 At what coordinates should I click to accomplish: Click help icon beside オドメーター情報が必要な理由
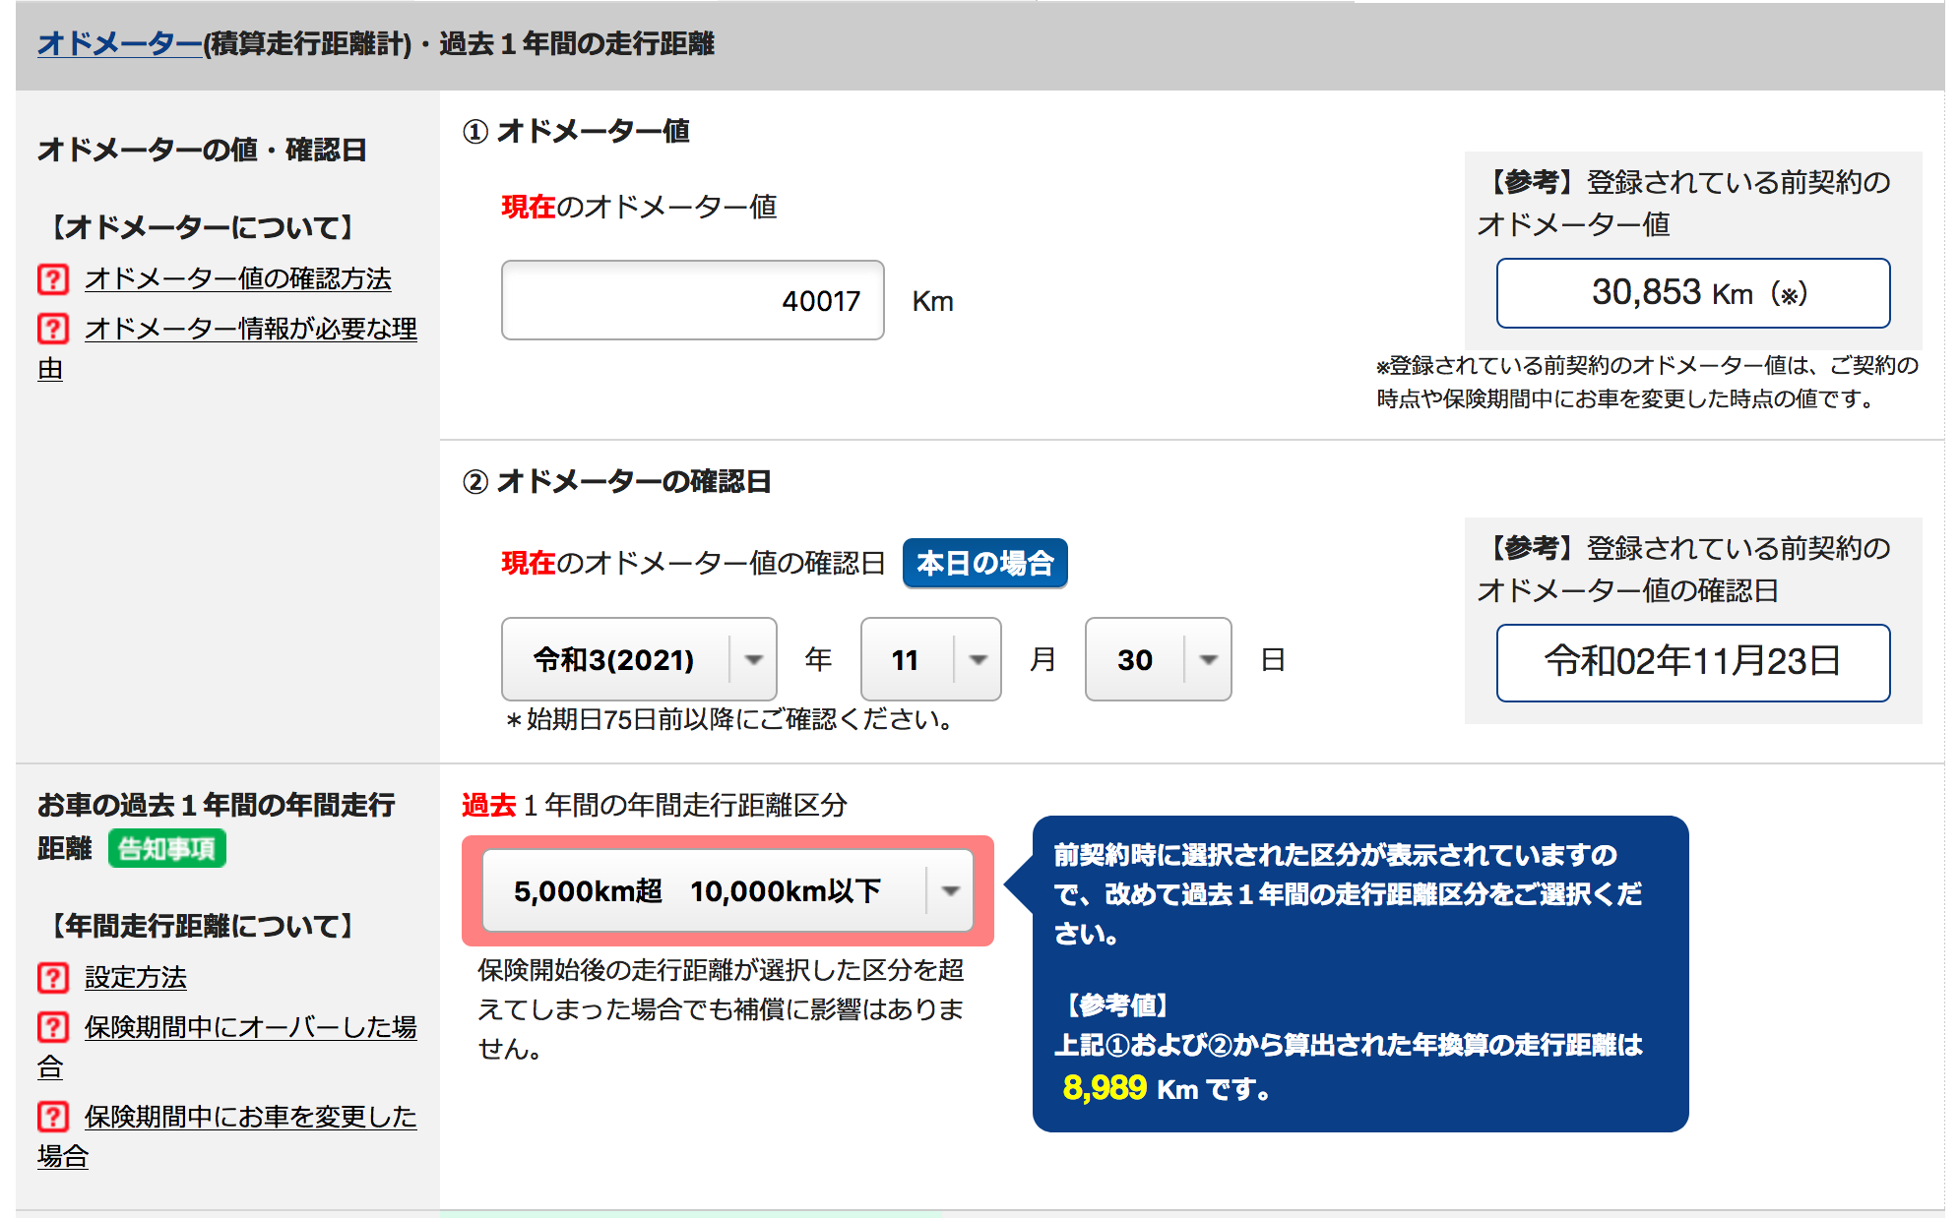click(x=53, y=329)
